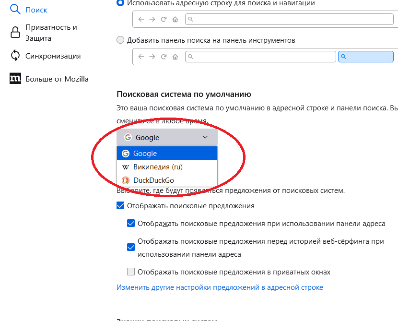Click the magnifier icon next to Поиск

click(x=15, y=9)
